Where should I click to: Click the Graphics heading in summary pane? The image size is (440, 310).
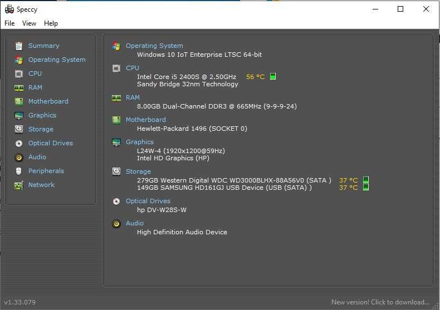pos(140,142)
